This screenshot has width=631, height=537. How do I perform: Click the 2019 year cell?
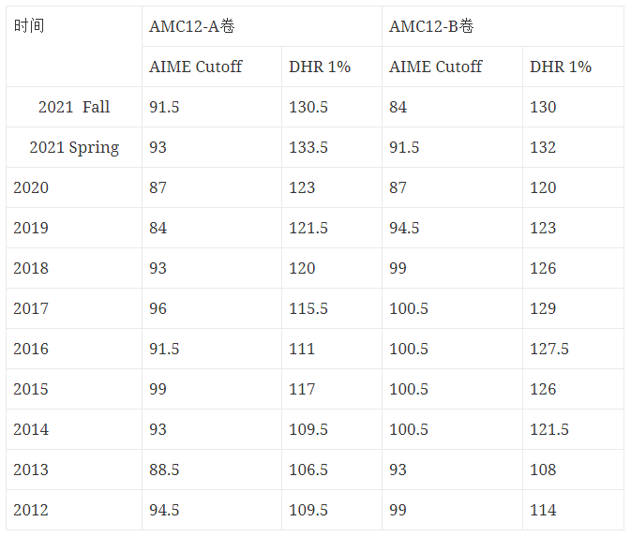point(74,228)
